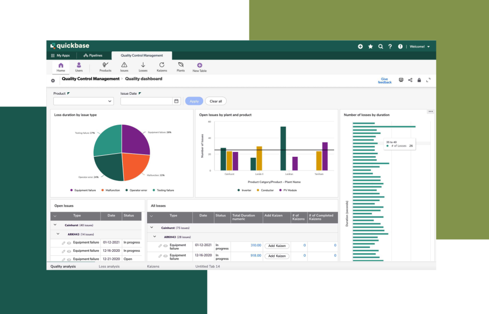This screenshot has width=489, height=314.
Task: Collapse the Cainhurst group in Open Issues
Action: (x=55, y=225)
